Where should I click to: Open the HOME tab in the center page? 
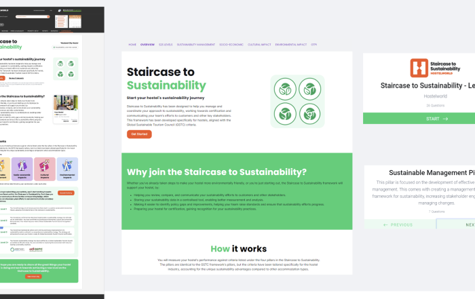pos(132,45)
